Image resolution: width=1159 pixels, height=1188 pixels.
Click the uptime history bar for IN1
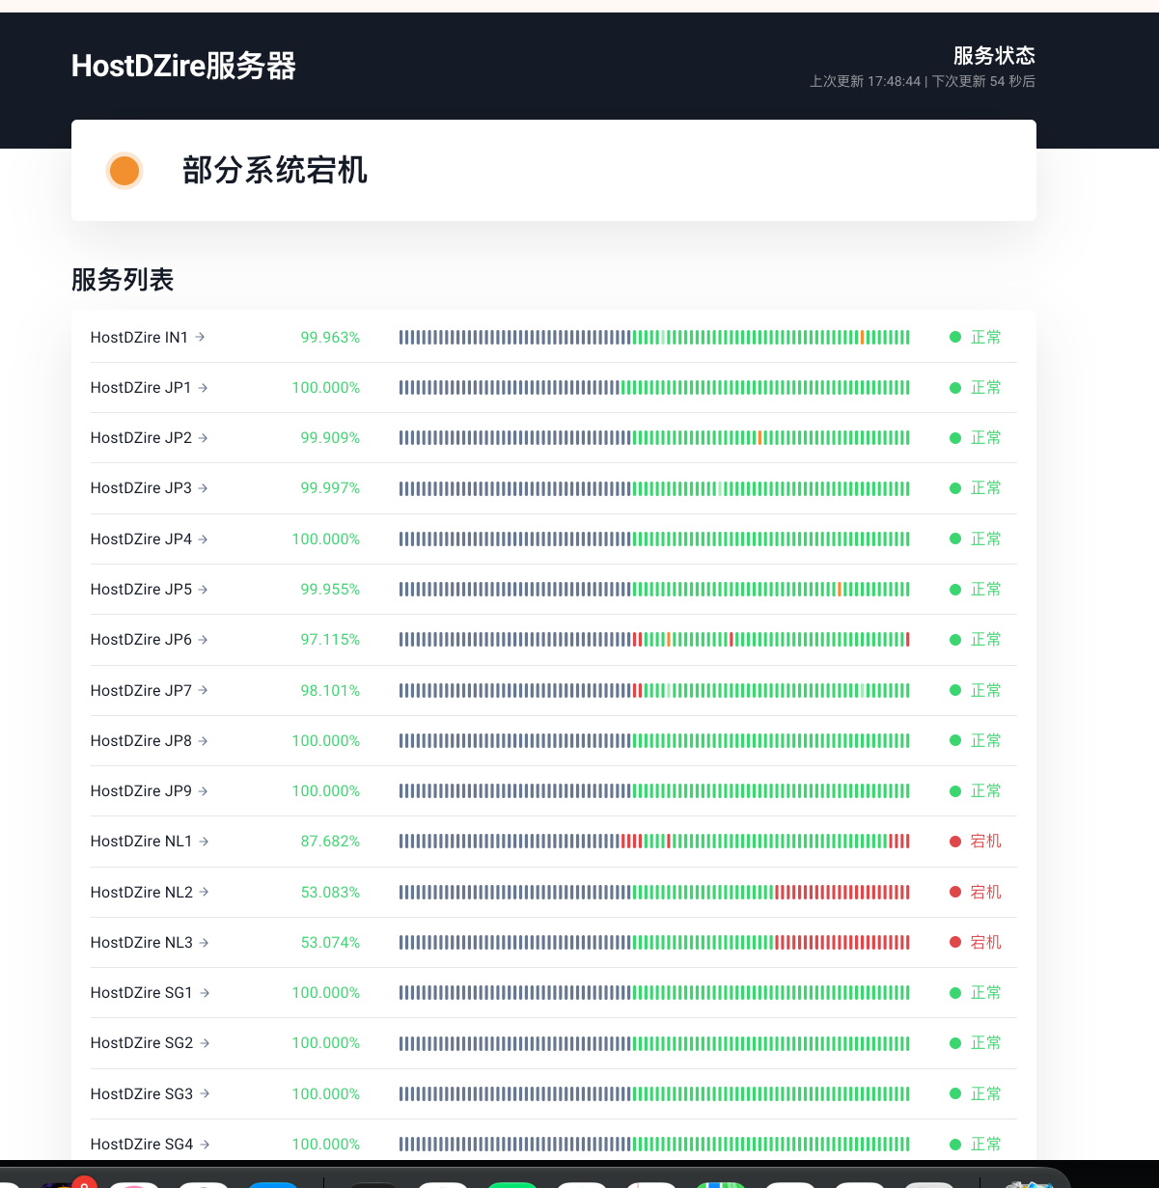654,337
